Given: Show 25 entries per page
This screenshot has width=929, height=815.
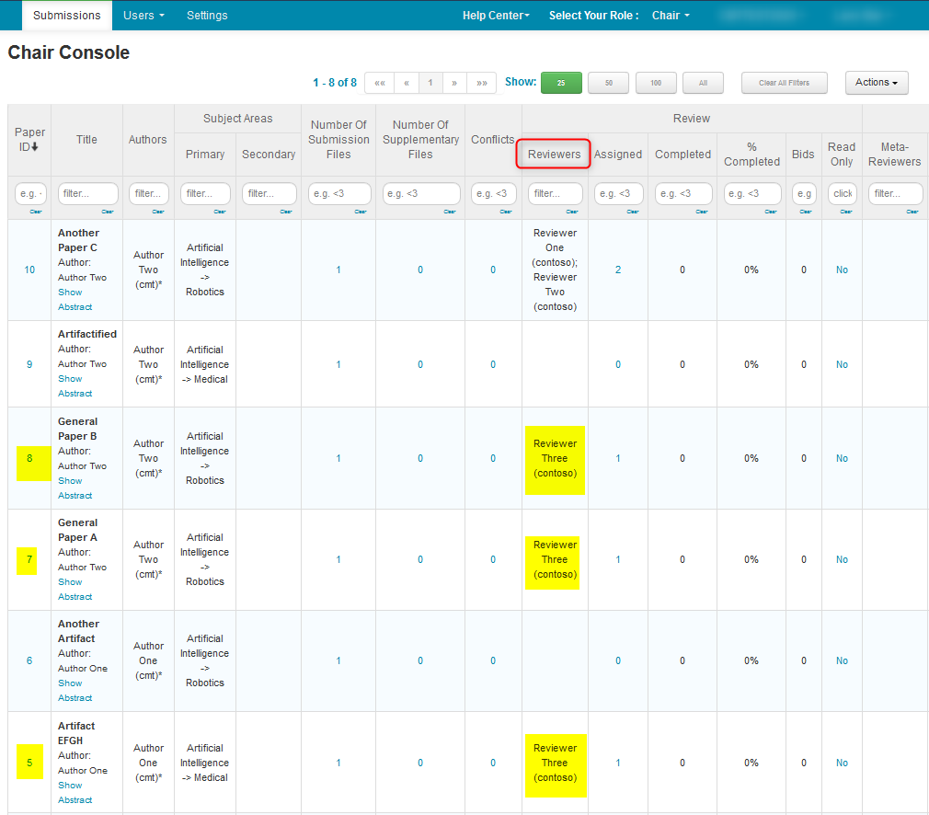Looking at the screenshot, I should [561, 83].
